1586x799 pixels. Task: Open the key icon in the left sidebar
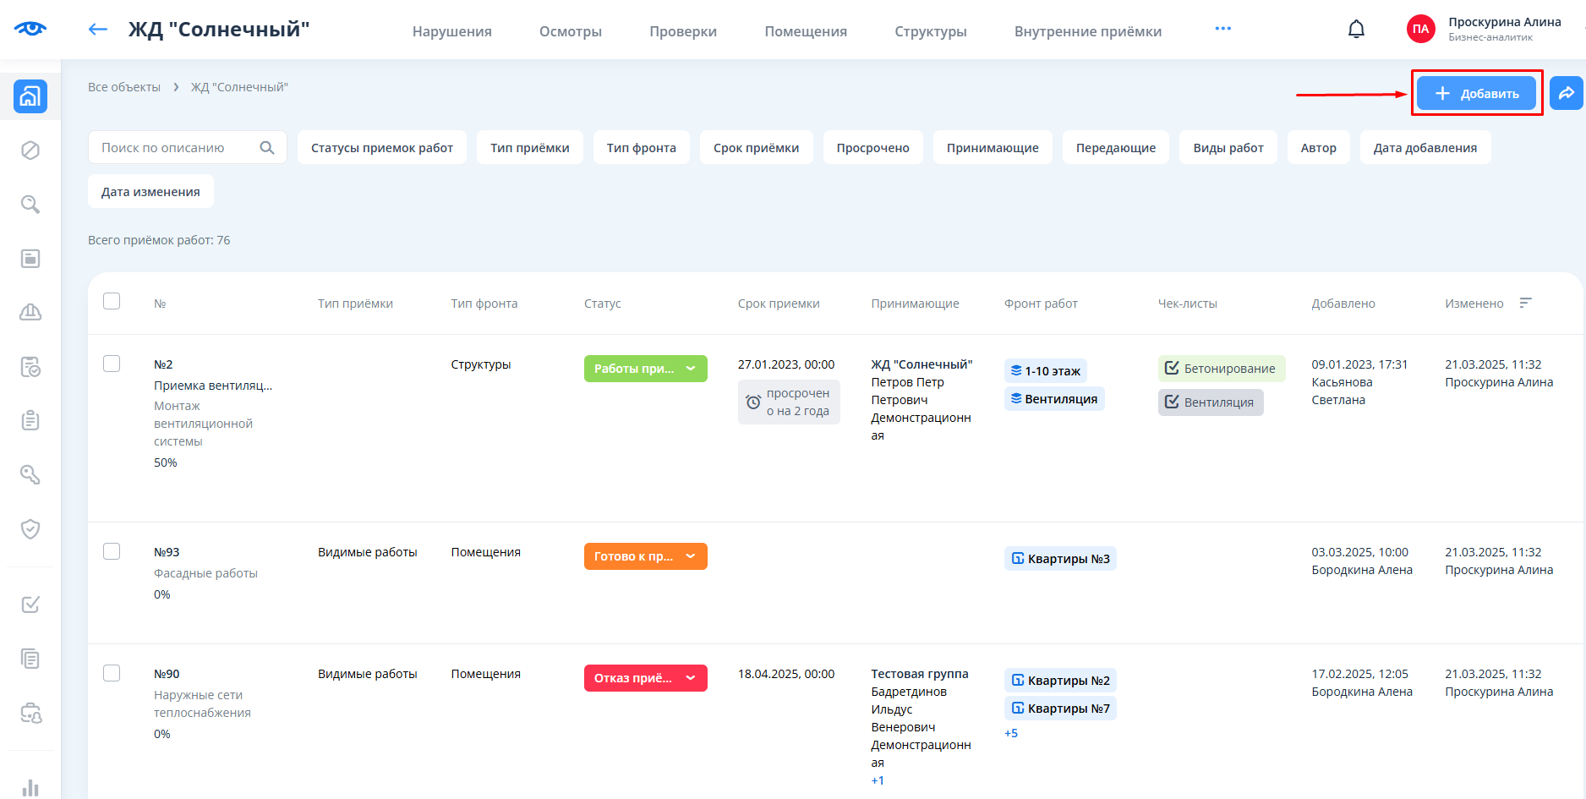30,475
